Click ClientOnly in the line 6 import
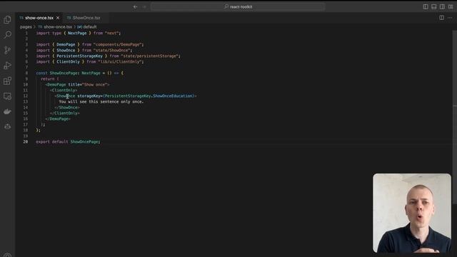 69,62
